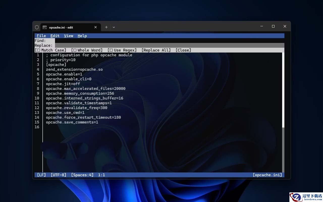This screenshot has height=202, width=323.
Task: Open a new terminal tab with plus
Action: [x=106, y=27]
